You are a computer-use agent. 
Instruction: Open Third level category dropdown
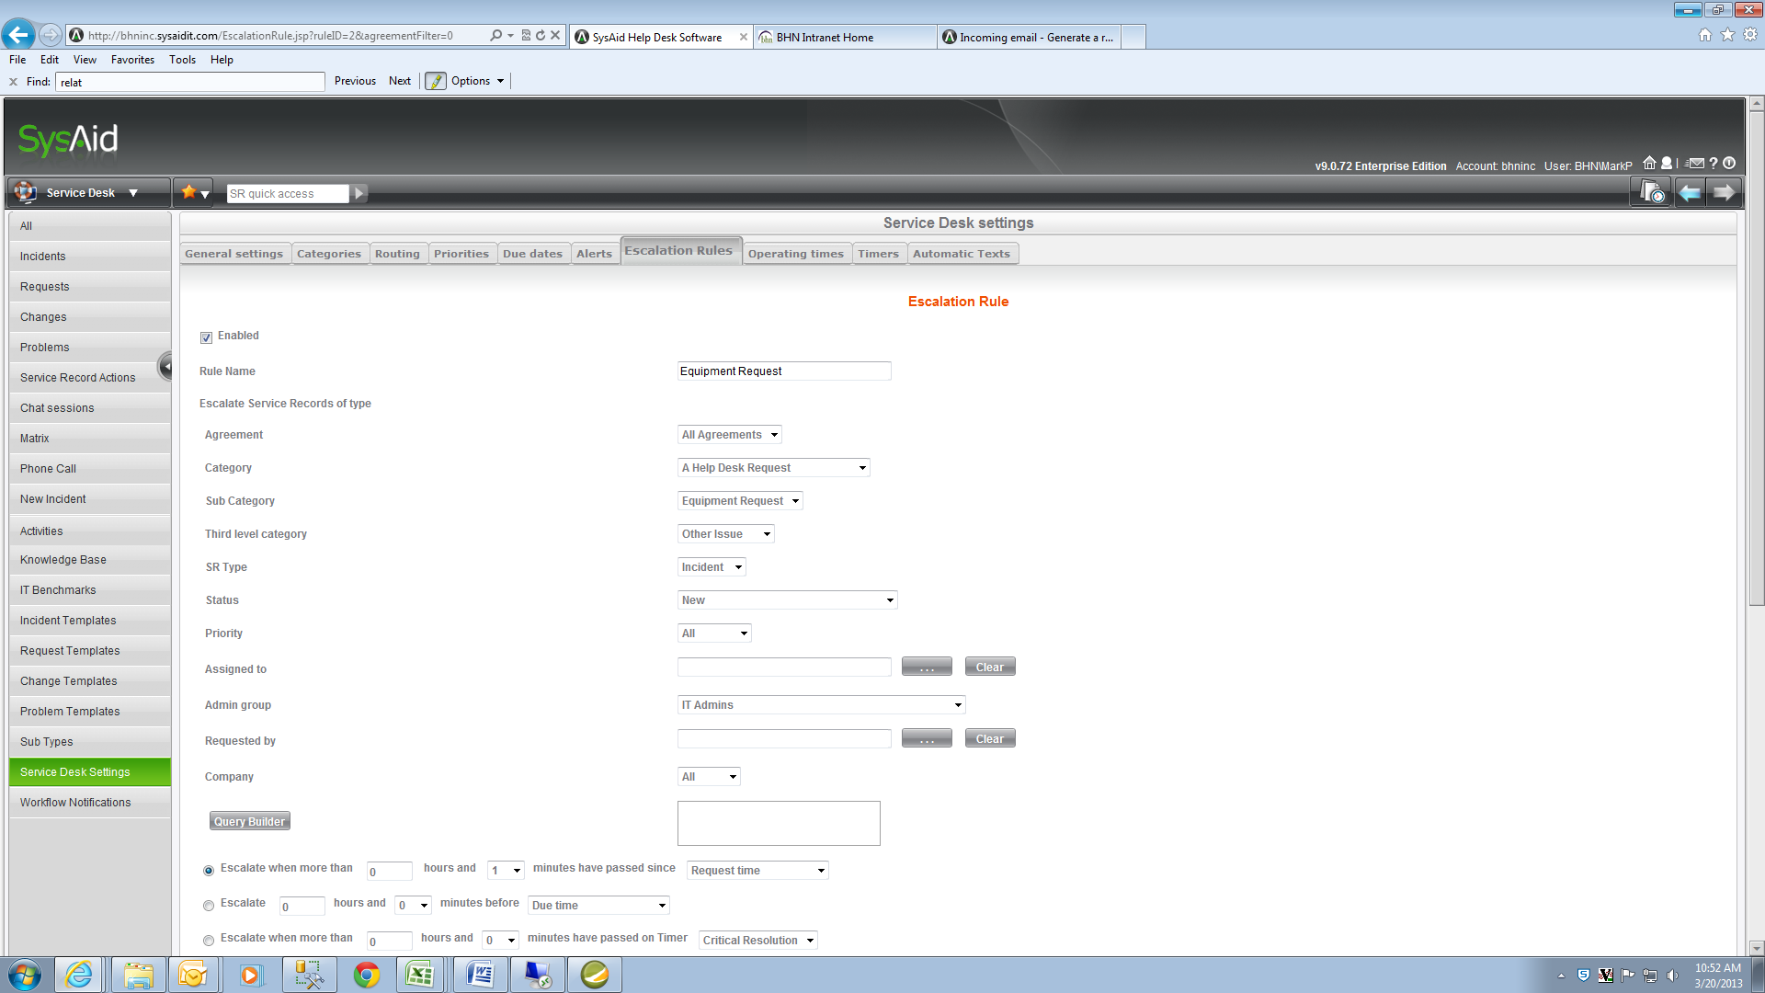point(726,534)
